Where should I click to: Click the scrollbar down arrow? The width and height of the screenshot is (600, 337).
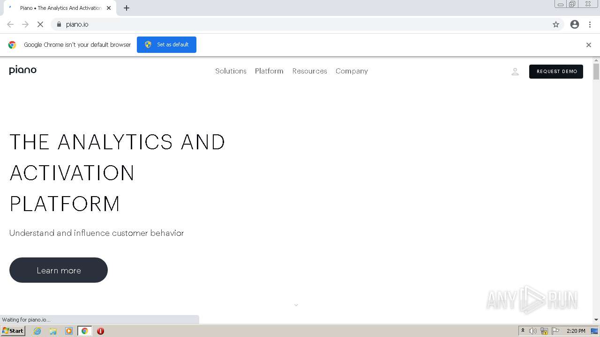tap(596, 320)
